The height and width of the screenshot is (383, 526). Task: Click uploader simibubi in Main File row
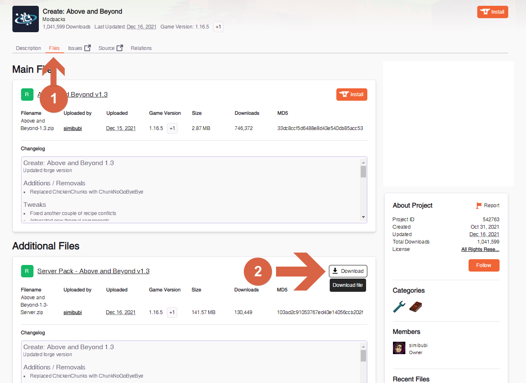coord(73,128)
